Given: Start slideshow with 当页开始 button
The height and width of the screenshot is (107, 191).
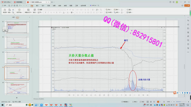Looking at the screenshot, I should 19,10.
